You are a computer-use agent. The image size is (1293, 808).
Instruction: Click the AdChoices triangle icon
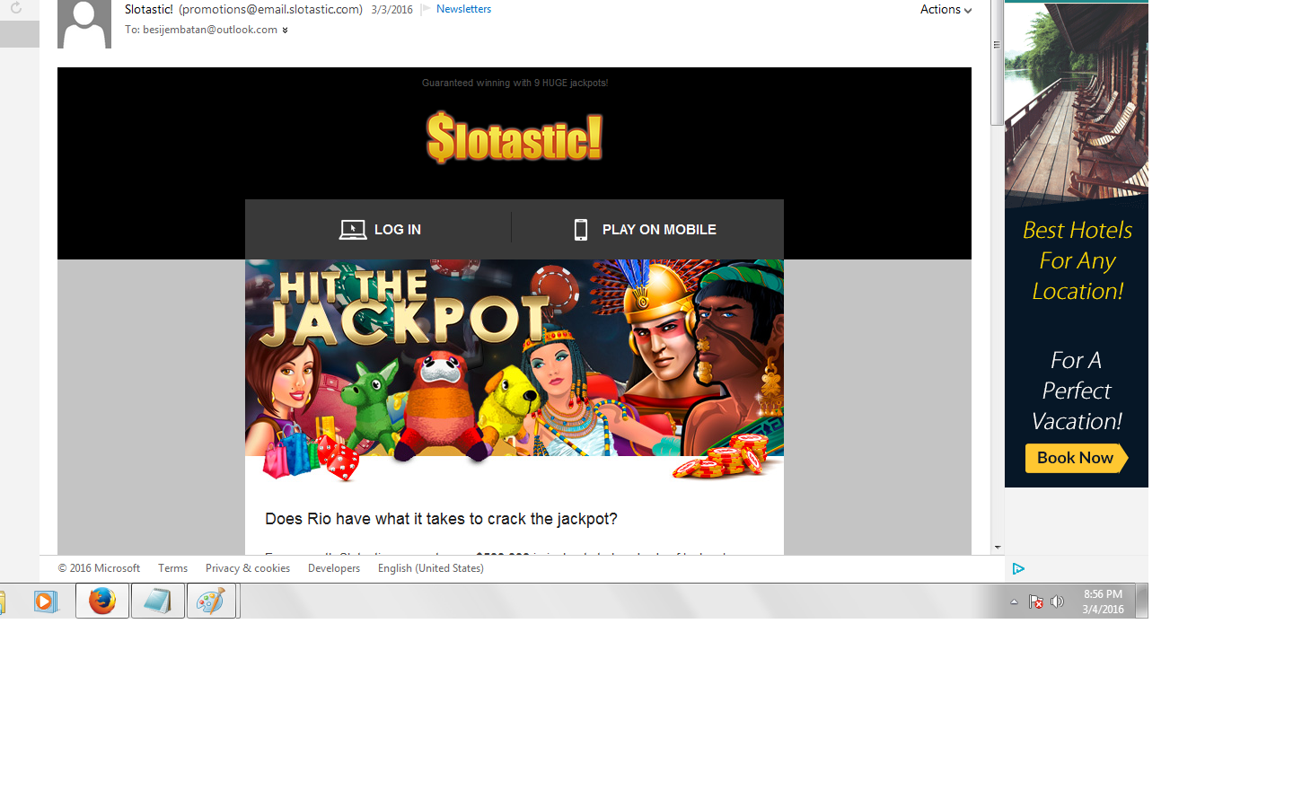(x=1018, y=568)
